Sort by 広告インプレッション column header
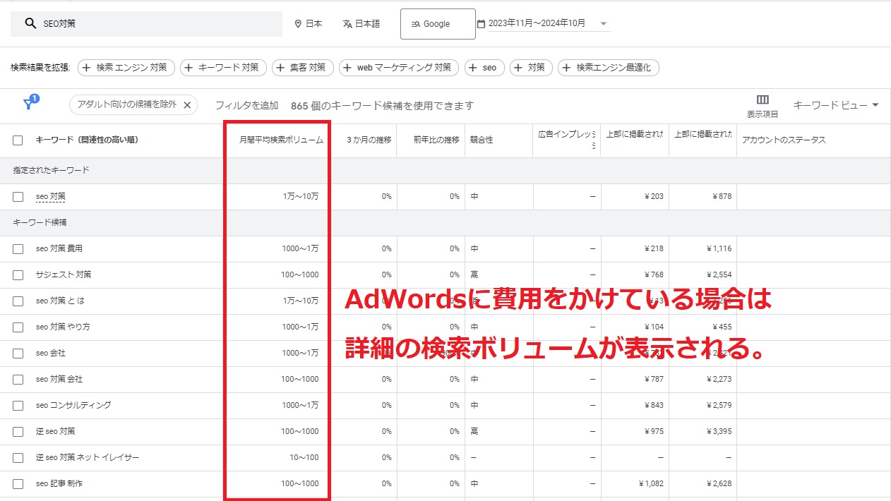The image size is (891, 501). point(566,139)
